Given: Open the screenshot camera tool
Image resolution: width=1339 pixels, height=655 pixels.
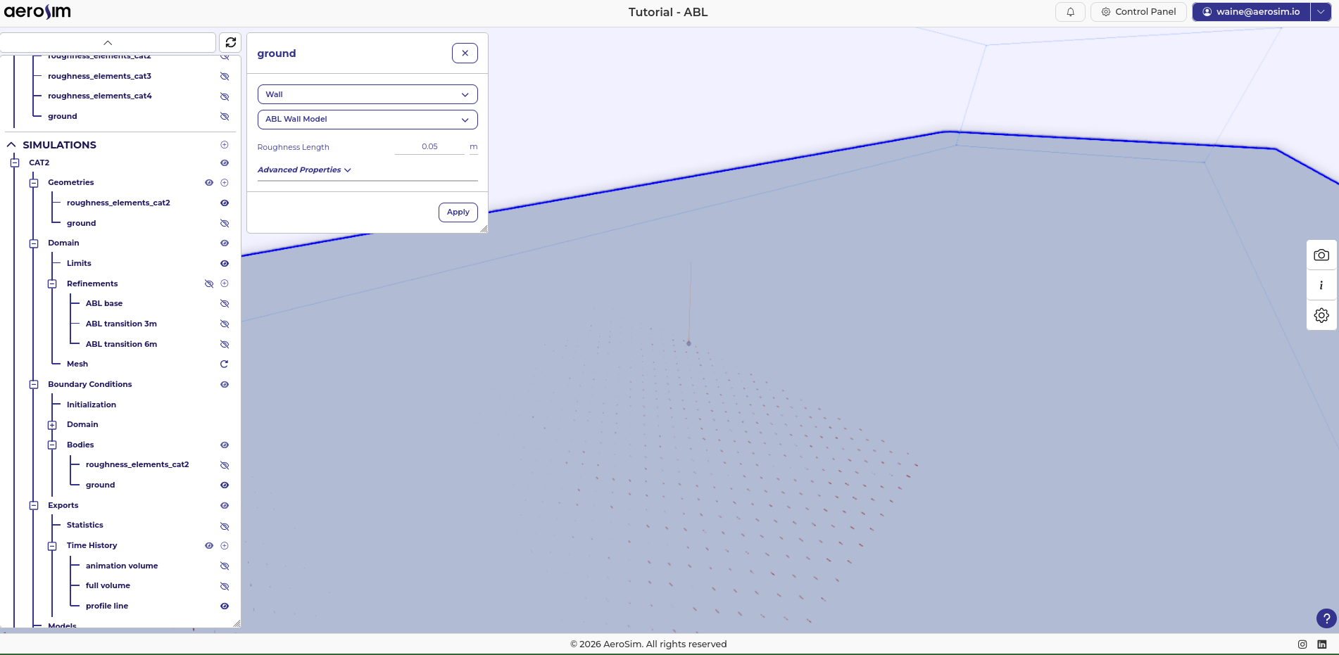Looking at the screenshot, I should point(1321,255).
